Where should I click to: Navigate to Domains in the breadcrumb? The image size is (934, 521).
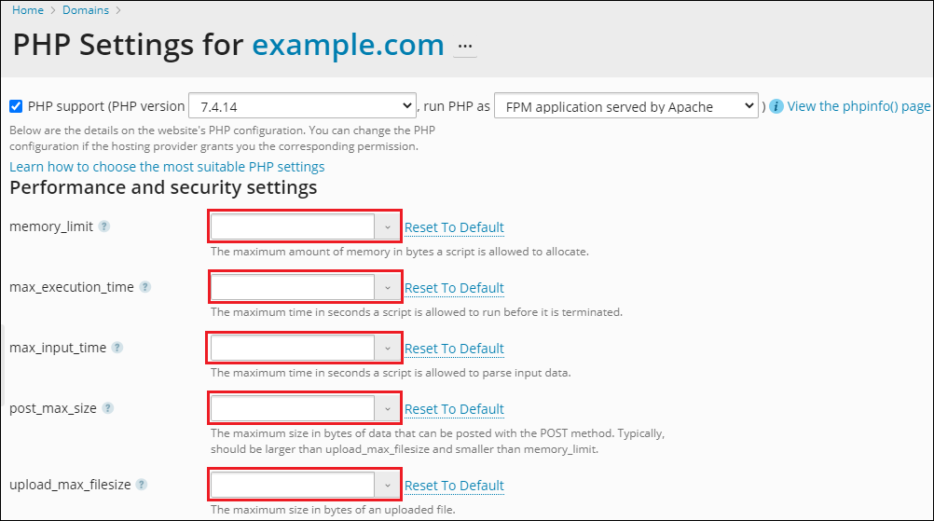(86, 10)
